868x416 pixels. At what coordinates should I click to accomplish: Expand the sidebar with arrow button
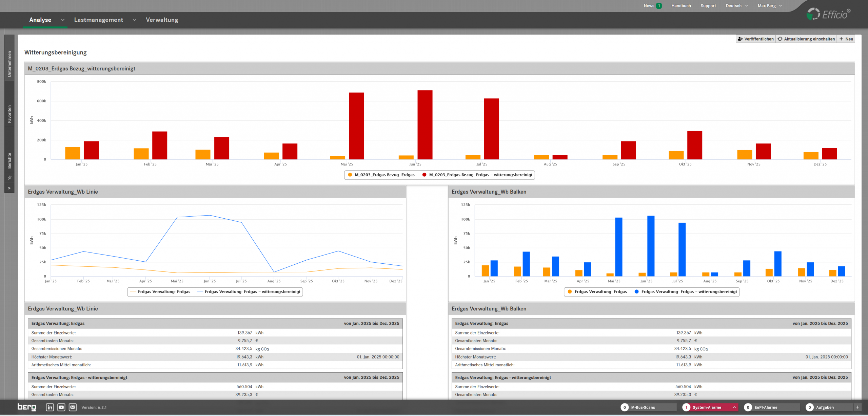(9, 188)
